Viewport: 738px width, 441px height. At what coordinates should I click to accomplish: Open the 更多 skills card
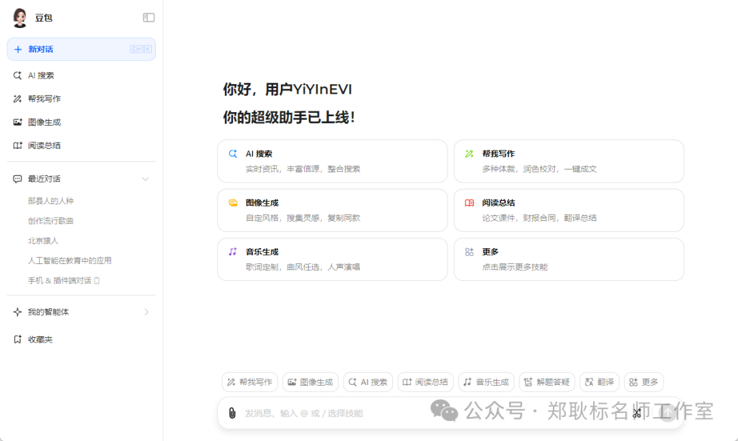point(569,259)
